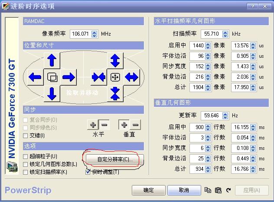Viewport: 274px width, 202px height.
Task: Copy timings to clipboard icon
Action: [x=208, y=190]
